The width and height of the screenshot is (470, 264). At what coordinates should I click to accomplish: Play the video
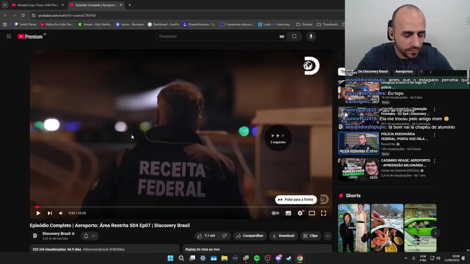38,213
